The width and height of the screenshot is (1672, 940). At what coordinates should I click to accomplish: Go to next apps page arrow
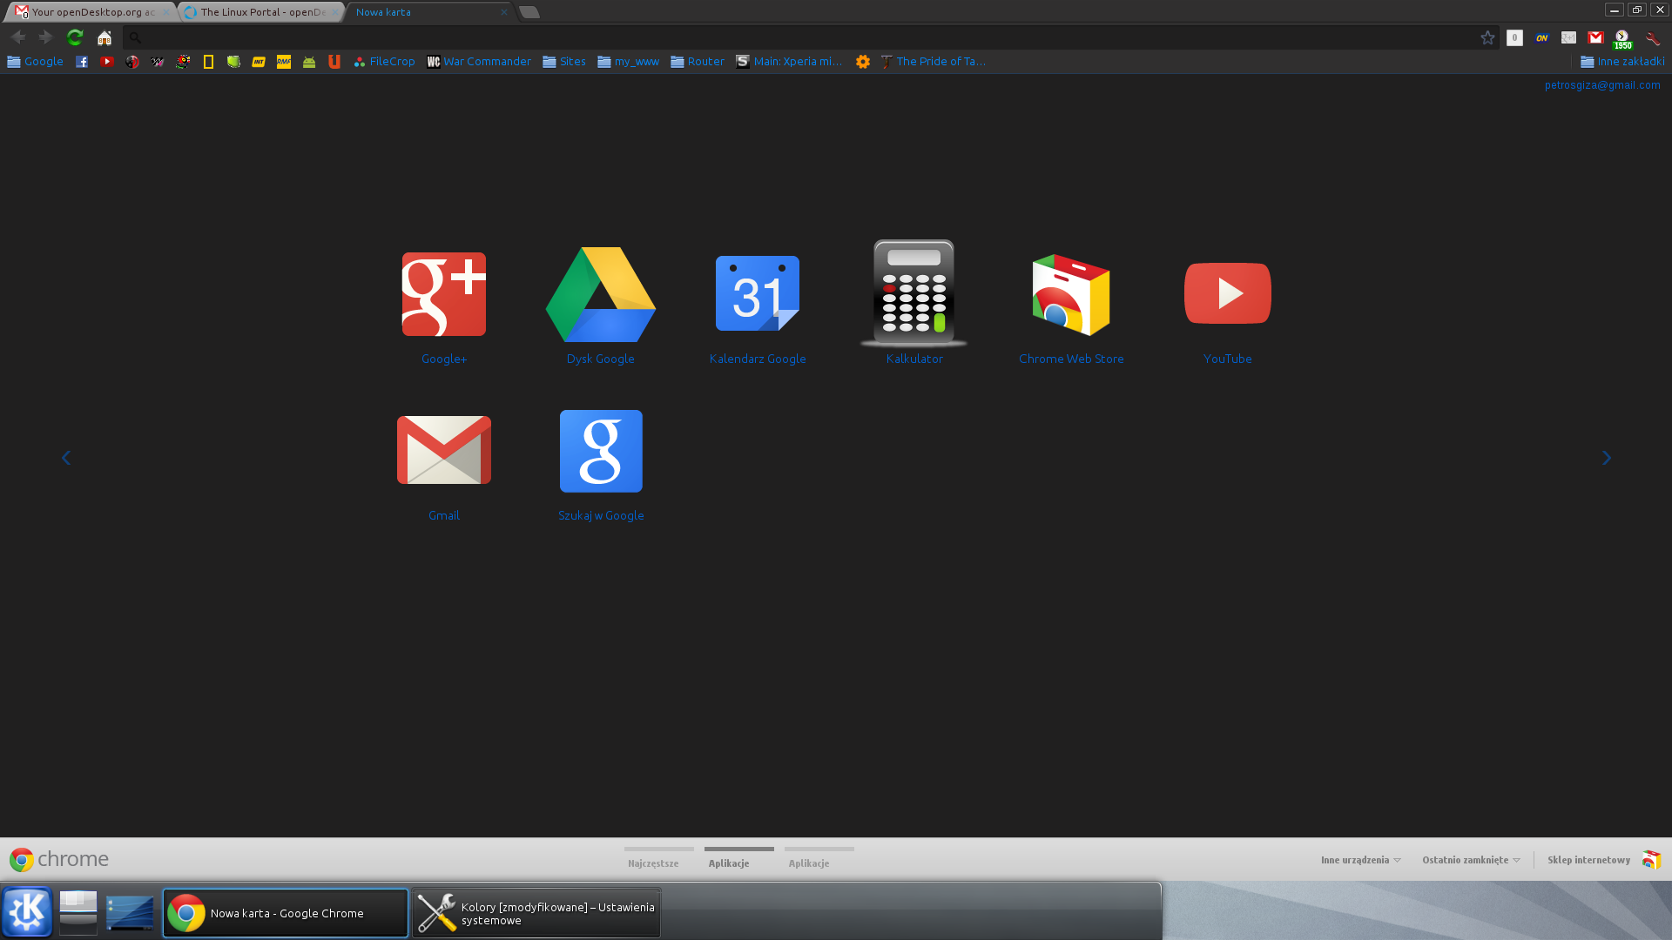coord(1607,458)
